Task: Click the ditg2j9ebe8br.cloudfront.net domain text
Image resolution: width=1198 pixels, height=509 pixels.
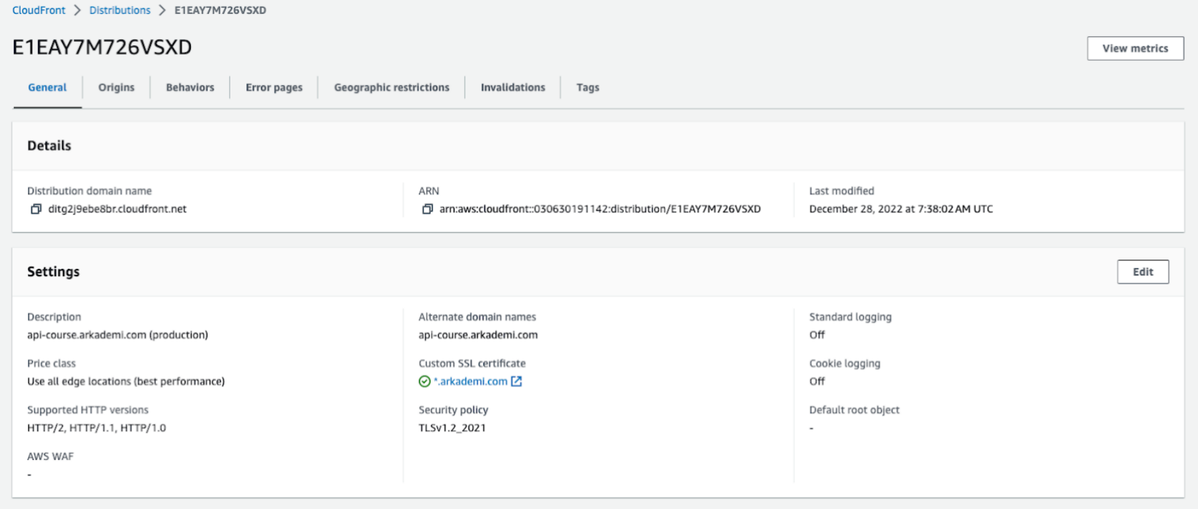Action: pos(117,209)
